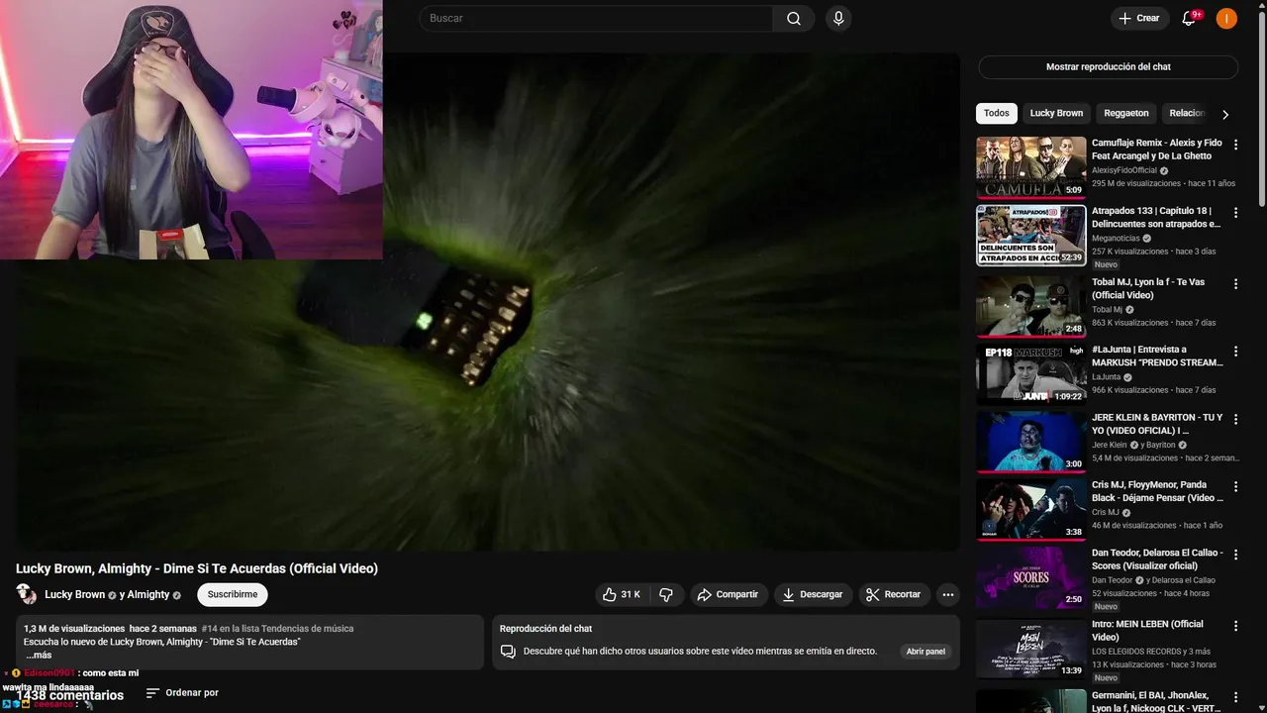
Task: Download video with Descargar
Action: 813,594
